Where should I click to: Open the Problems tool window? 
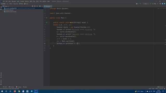pyautogui.click(x=11, y=87)
